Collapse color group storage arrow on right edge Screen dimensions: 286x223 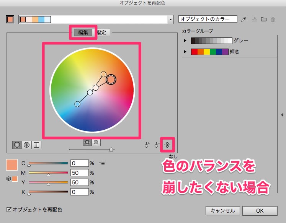point(282,115)
